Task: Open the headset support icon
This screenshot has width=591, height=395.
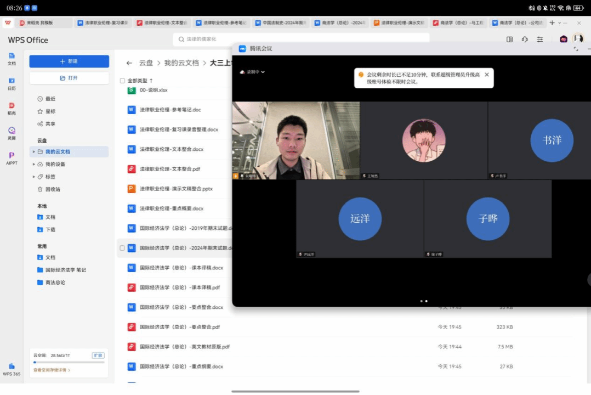Action: pos(525,39)
